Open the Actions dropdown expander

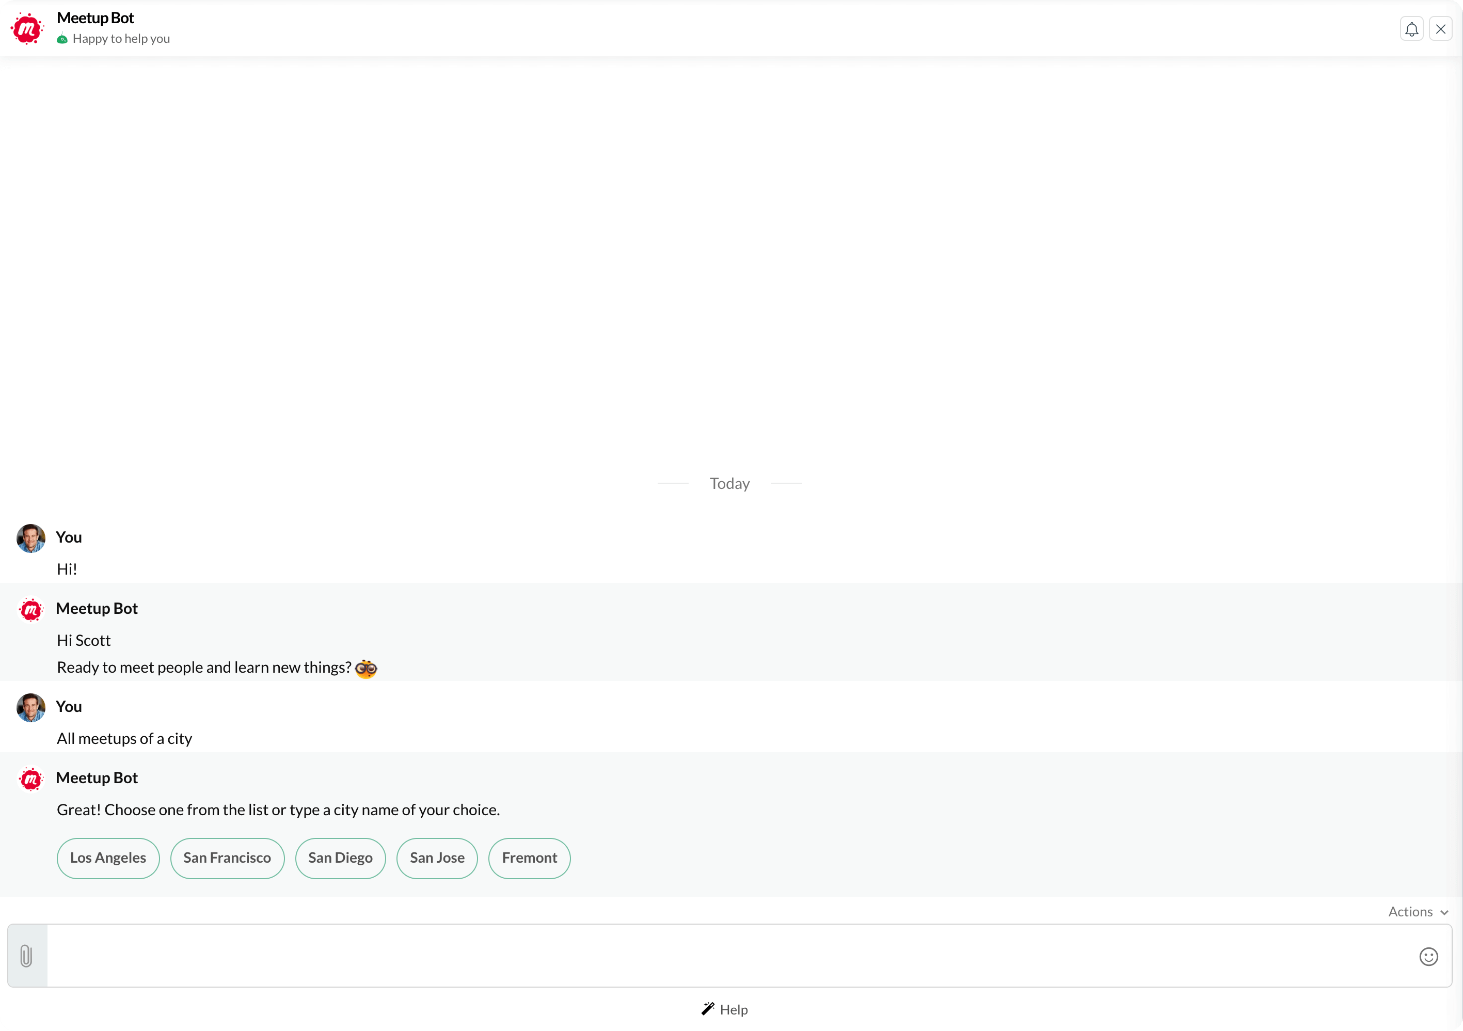click(x=1419, y=912)
